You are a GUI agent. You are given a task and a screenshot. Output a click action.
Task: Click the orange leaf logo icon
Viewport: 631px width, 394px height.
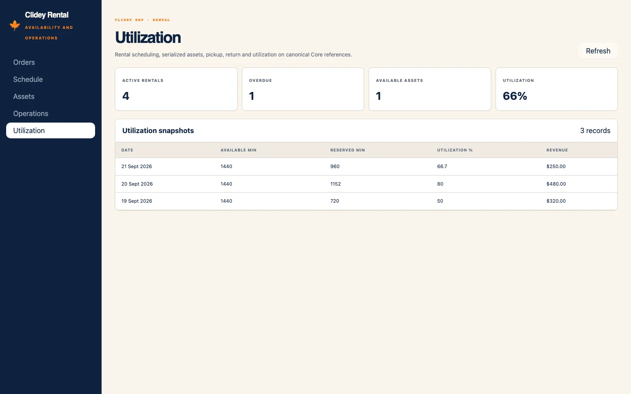point(15,25)
